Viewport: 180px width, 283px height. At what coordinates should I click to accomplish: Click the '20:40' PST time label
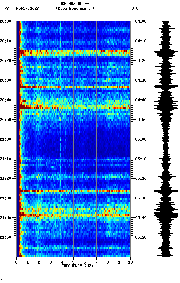pyautogui.click(x=6, y=100)
